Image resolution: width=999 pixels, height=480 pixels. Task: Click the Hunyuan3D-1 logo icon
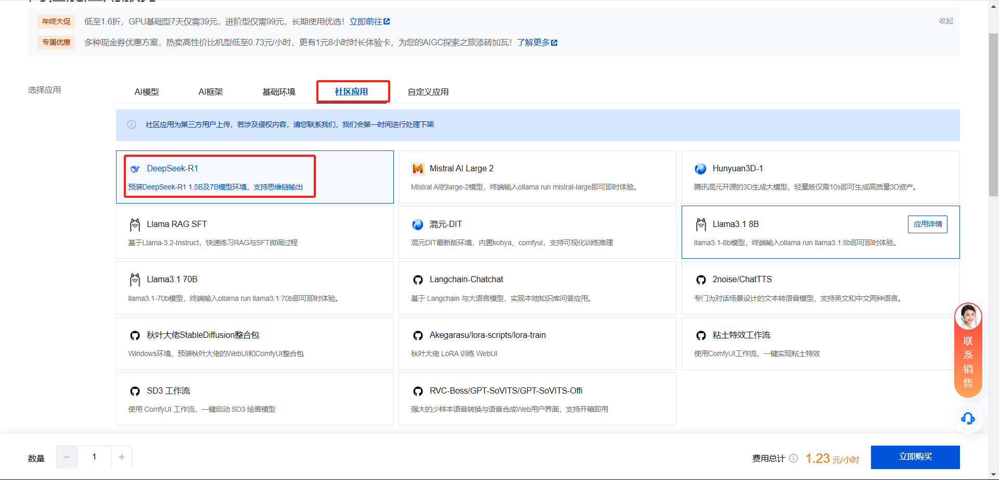700,169
